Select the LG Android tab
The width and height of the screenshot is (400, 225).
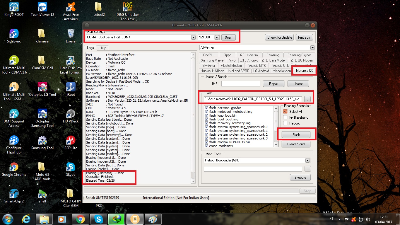[x=261, y=71]
